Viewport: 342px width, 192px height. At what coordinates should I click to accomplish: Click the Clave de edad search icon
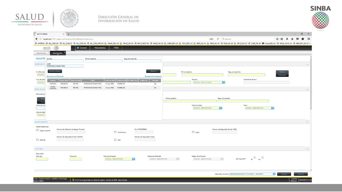221,108
